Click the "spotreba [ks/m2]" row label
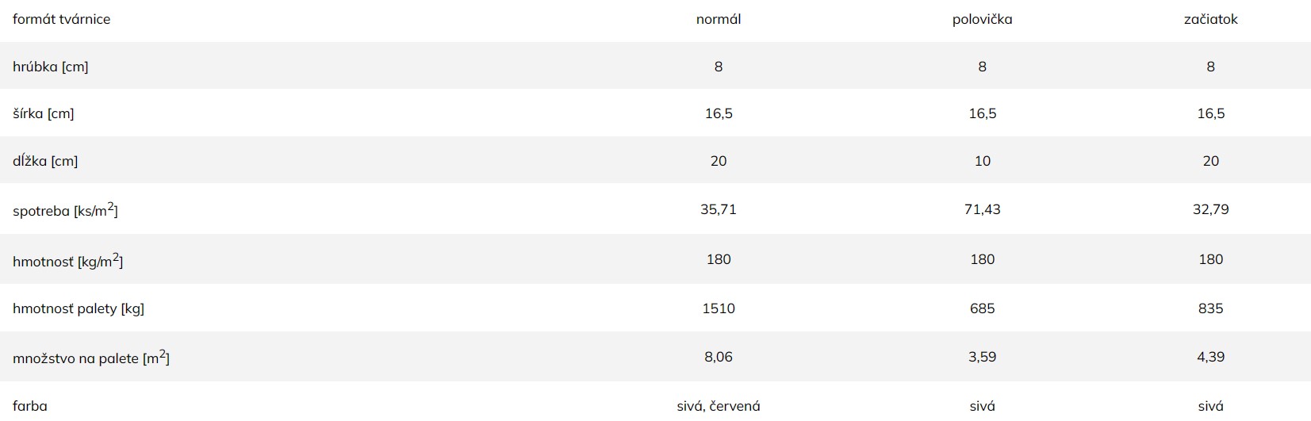This screenshot has height=421, width=1311. (x=65, y=211)
